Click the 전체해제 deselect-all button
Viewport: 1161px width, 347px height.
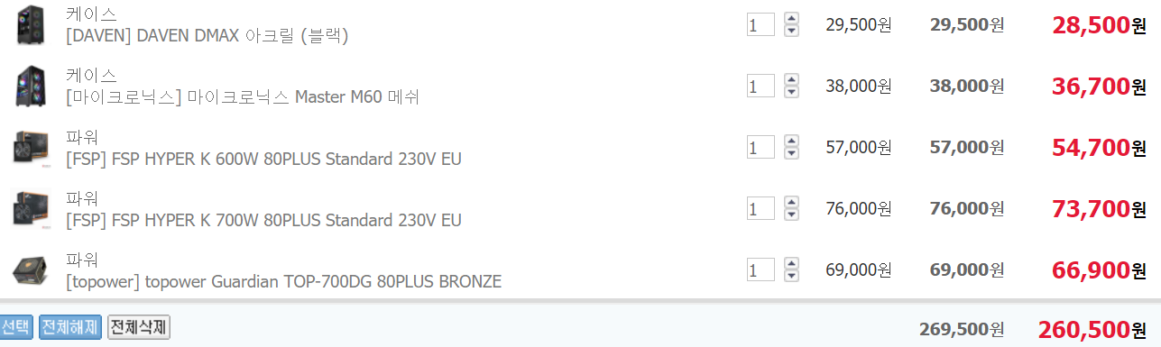click(70, 327)
